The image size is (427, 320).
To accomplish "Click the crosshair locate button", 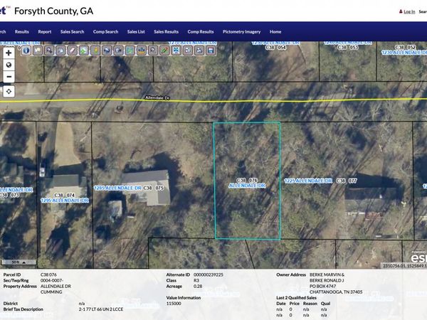I will pyautogui.click(x=9, y=92).
